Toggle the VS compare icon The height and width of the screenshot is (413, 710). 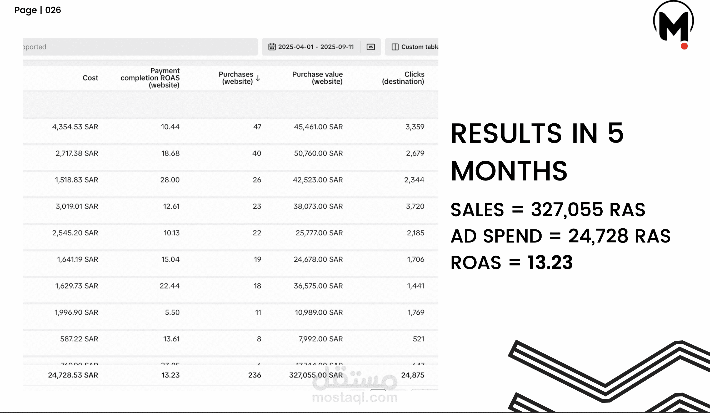(x=371, y=47)
